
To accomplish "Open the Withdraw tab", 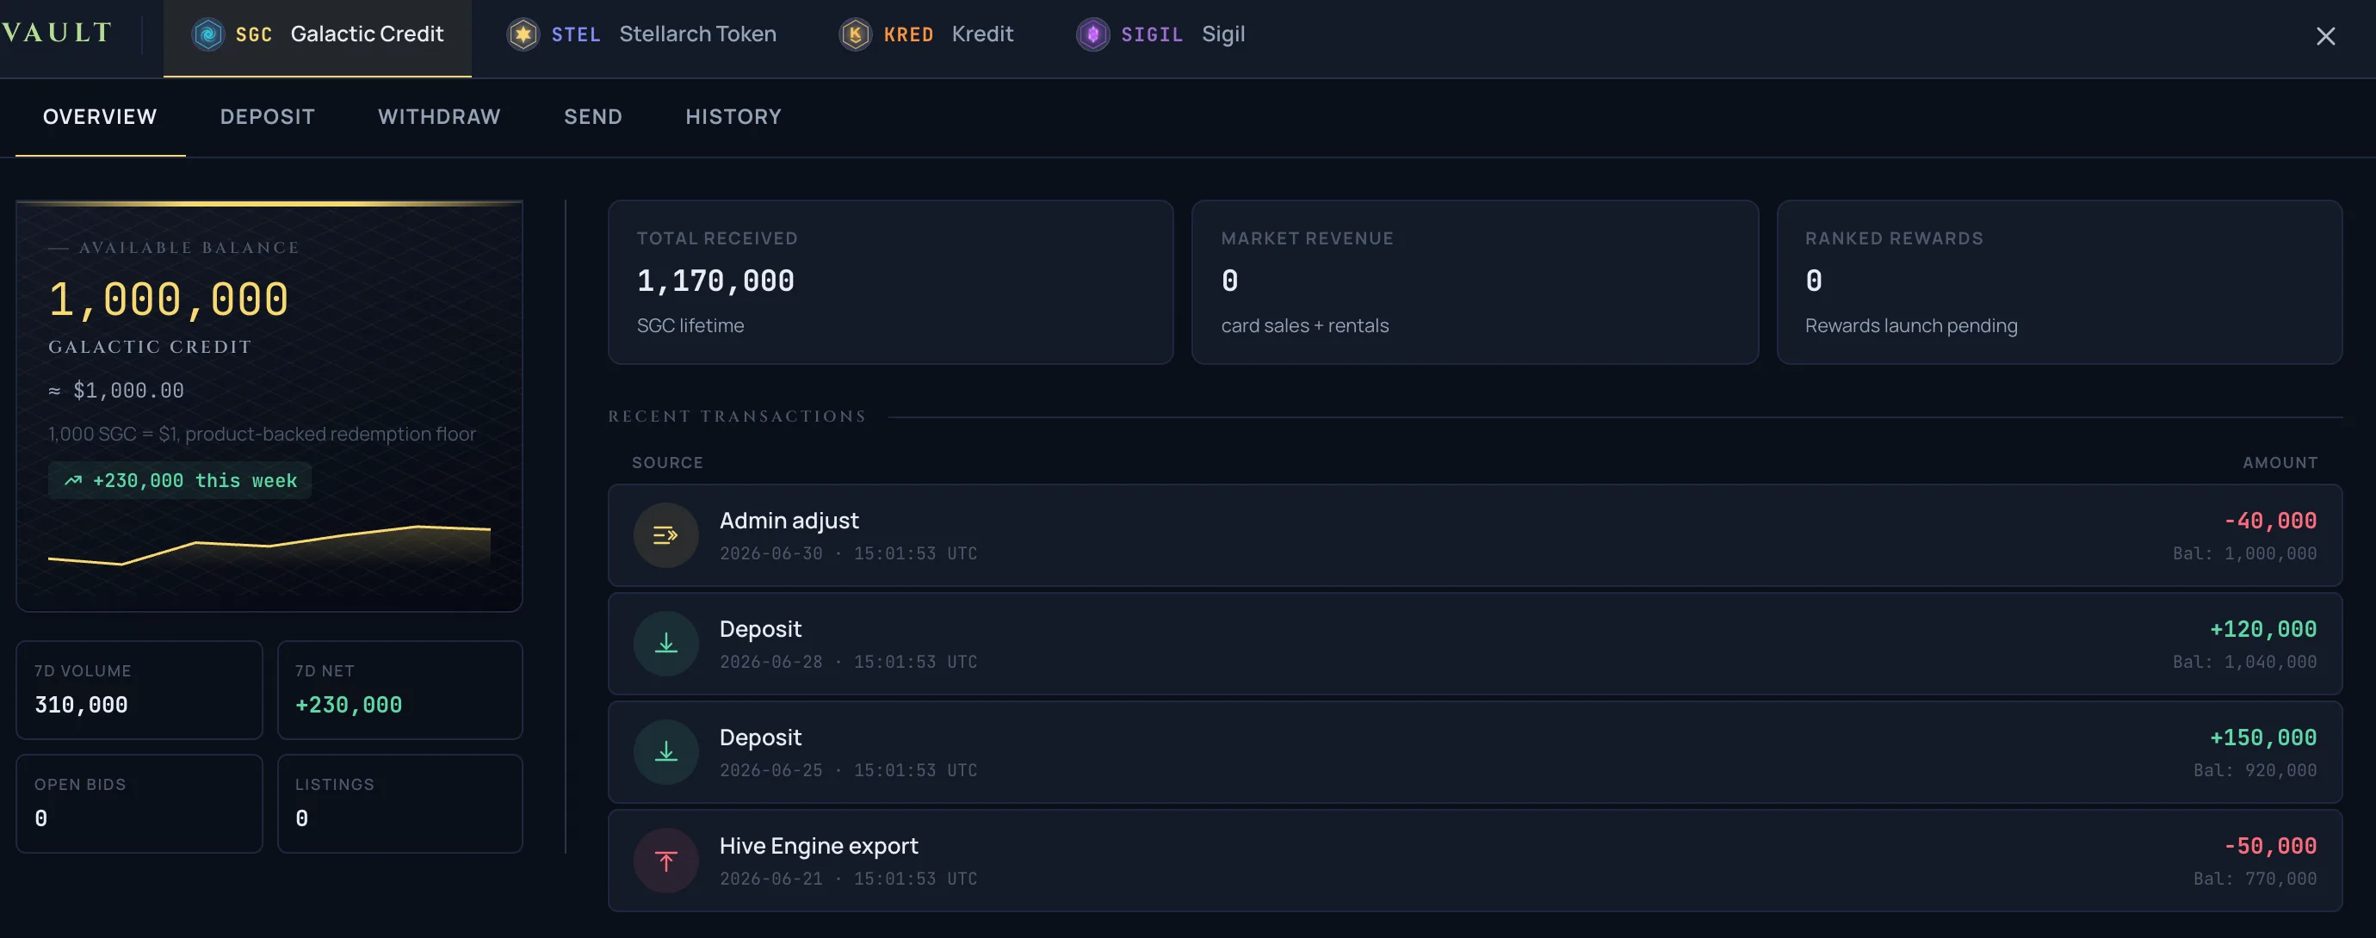I will tap(439, 117).
